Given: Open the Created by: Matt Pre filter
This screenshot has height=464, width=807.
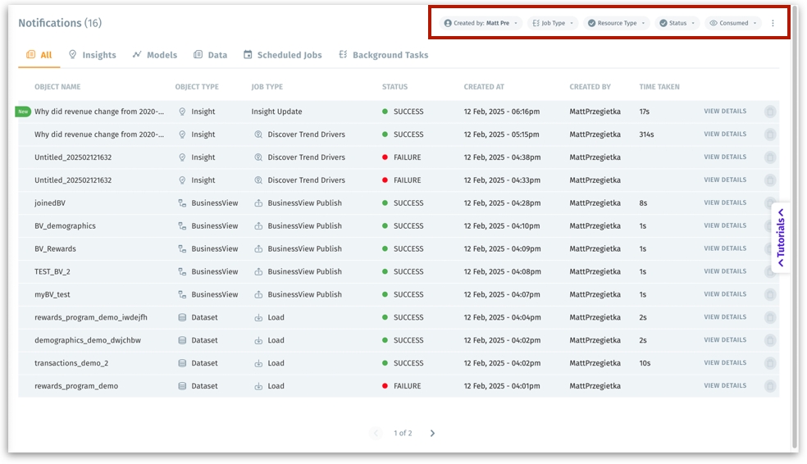Looking at the screenshot, I should [x=481, y=23].
